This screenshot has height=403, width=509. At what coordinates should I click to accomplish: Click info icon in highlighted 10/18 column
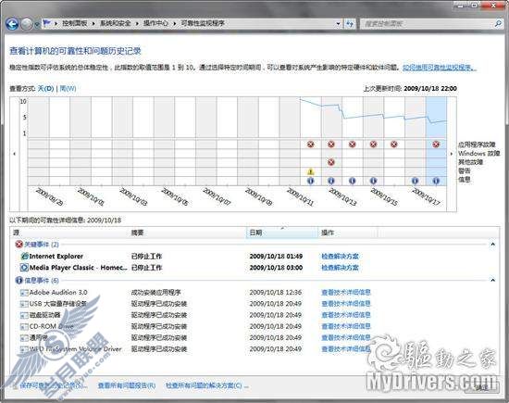(436, 181)
